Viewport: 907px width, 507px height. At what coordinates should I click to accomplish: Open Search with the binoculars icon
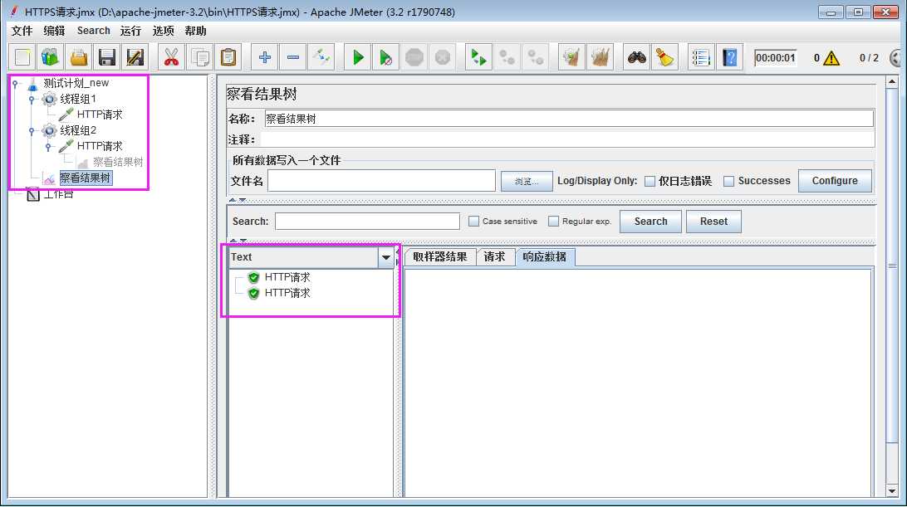coord(637,57)
